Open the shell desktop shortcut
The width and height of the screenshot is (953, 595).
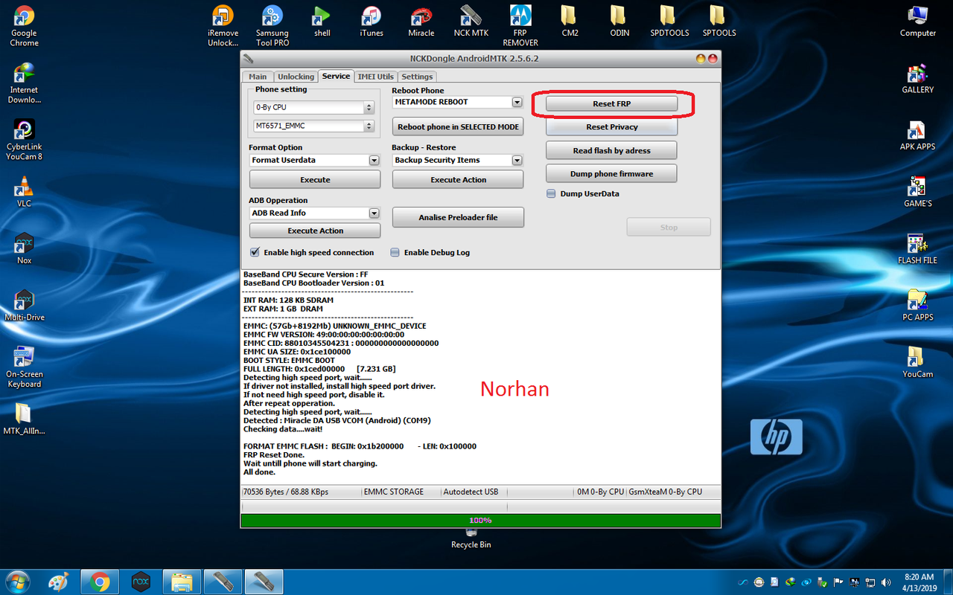click(322, 21)
